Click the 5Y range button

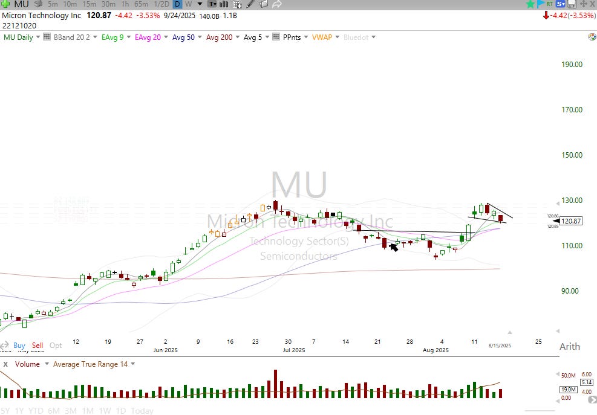[x=5, y=411]
